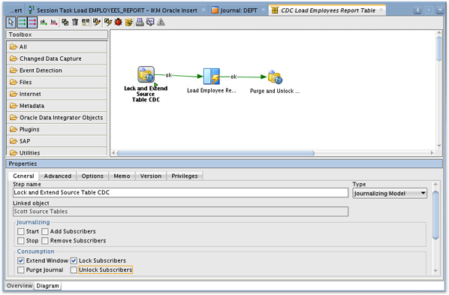Switch to the Advanced properties tab

point(58,176)
